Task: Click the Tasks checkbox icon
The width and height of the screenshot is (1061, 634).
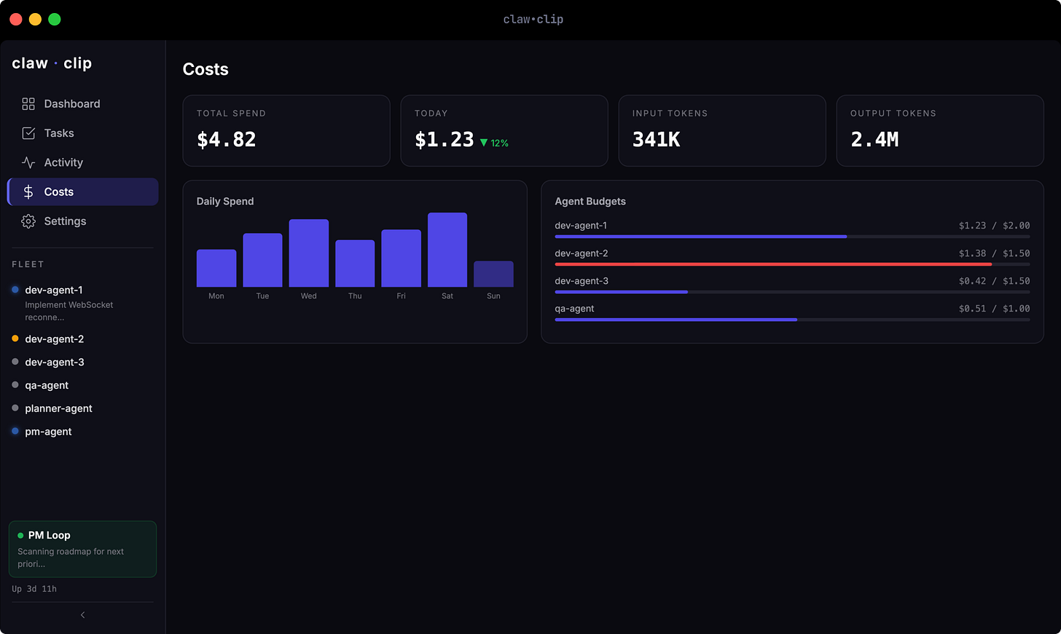Action: click(x=28, y=133)
